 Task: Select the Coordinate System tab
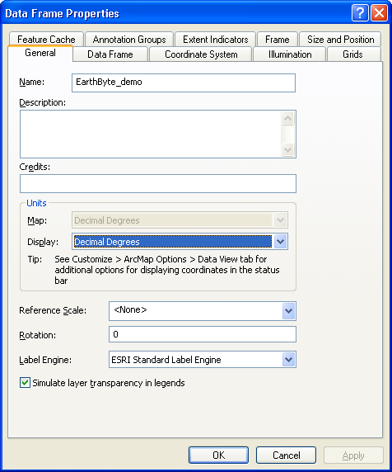(x=201, y=54)
